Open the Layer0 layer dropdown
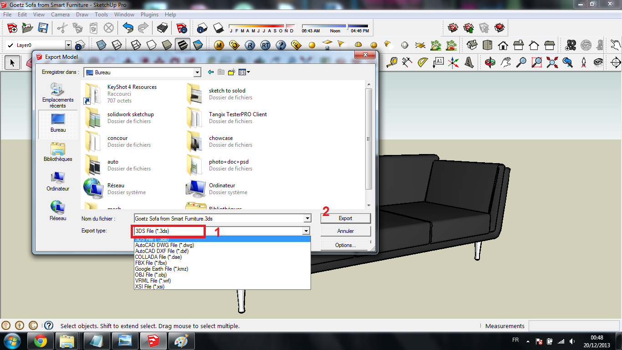 68,45
